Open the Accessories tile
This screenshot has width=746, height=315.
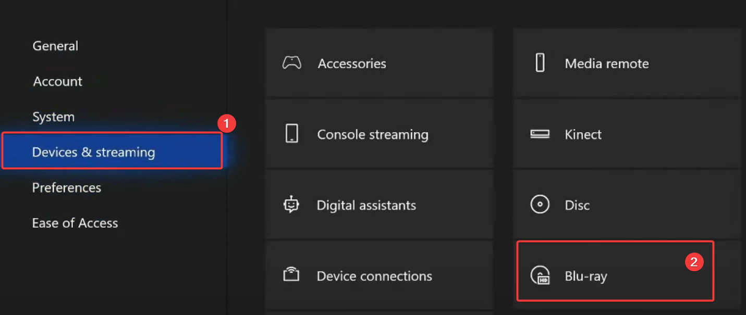(379, 64)
